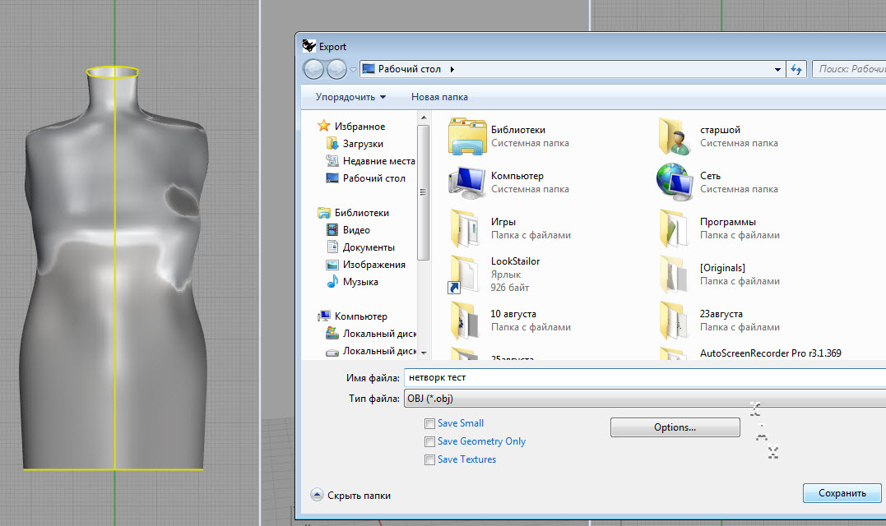Click the refresh icon beside address bar
Image resolution: width=886 pixels, height=526 pixels.
pyautogui.click(x=796, y=70)
